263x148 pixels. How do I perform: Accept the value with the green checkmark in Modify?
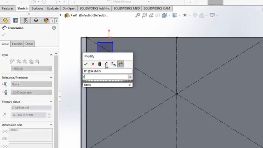86,64
